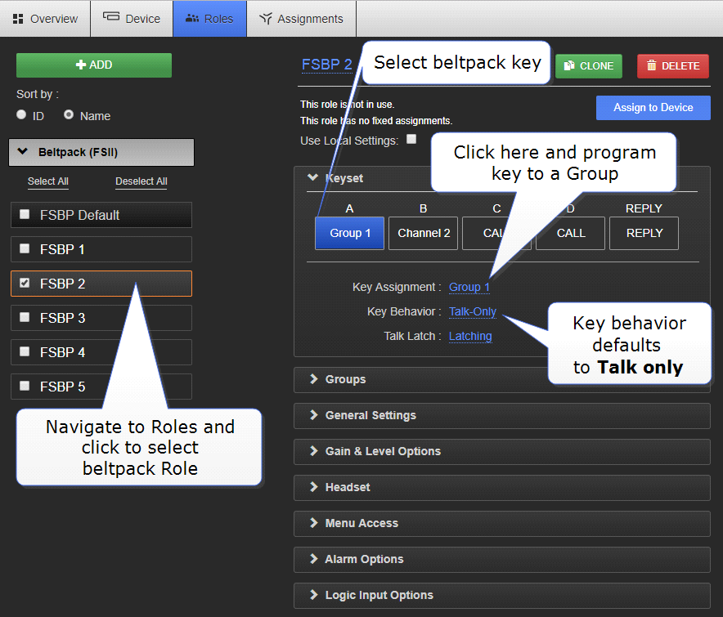Open the Assignments tab

tap(301, 18)
